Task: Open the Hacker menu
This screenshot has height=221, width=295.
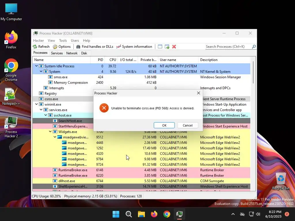Action: tap(38, 40)
